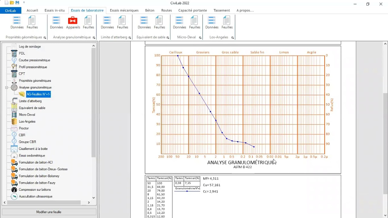Click the new document icon in title bar
Image resolution: width=388 pixels, height=218 pixels.
[x=6, y=3]
